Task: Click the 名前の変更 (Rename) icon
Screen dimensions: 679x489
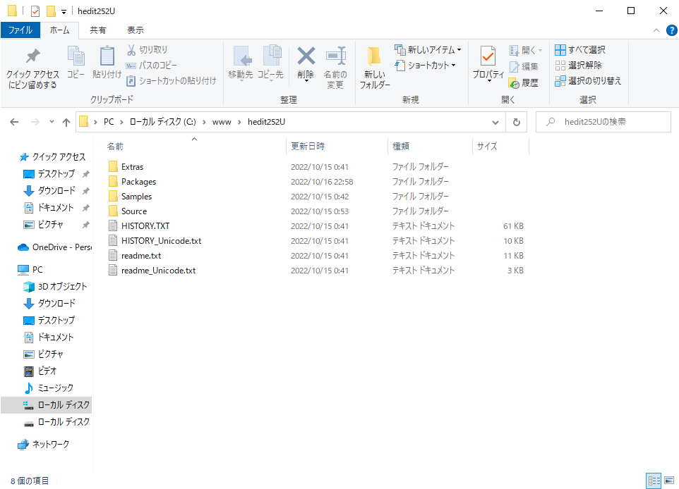Action: click(335, 56)
